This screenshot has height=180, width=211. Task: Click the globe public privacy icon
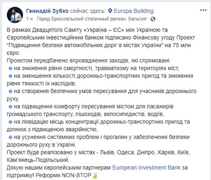(153, 19)
